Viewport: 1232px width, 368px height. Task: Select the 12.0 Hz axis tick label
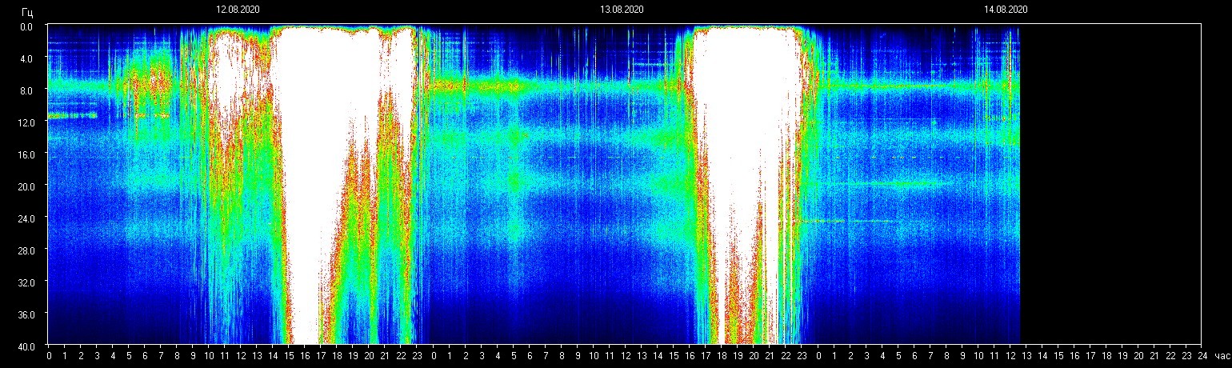29,122
